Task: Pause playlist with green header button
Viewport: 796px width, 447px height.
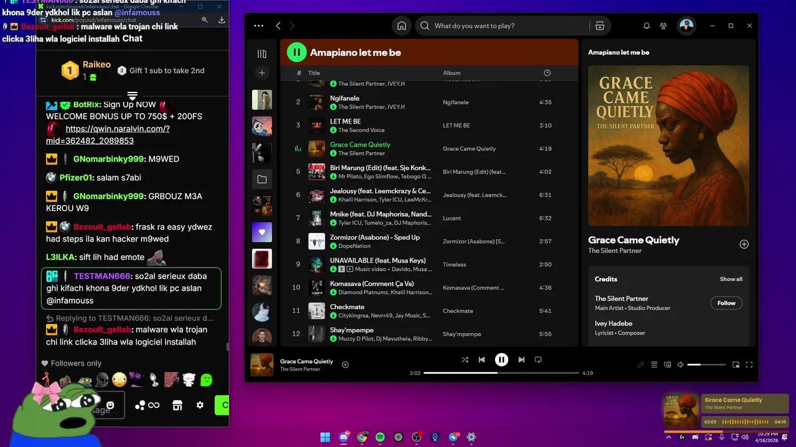Action: pyautogui.click(x=297, y=53)
